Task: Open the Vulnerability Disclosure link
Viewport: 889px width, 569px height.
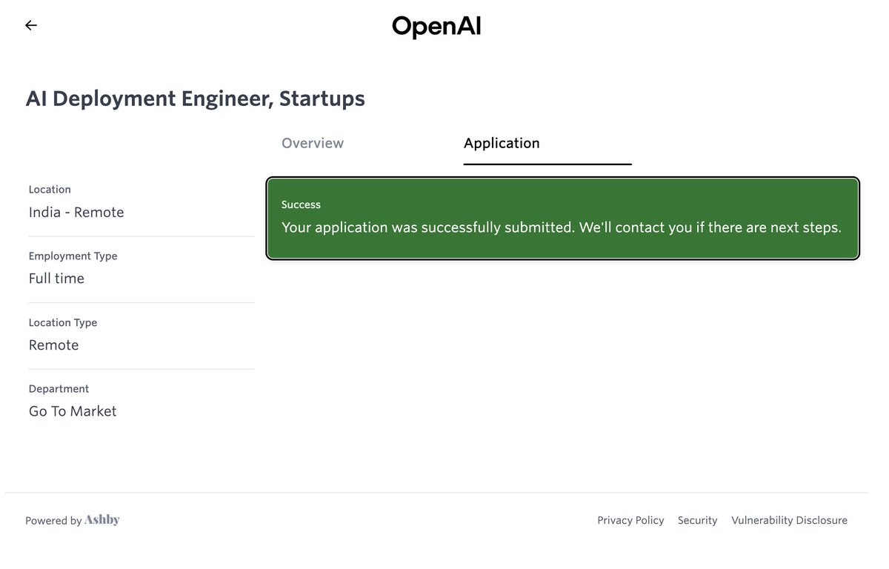Action: click(x=789, y=520)
